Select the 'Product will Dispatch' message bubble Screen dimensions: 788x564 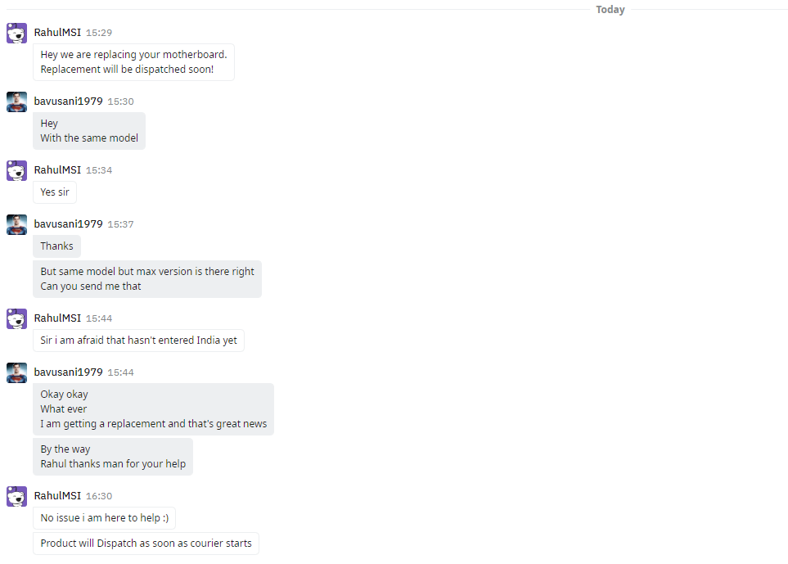146,544
